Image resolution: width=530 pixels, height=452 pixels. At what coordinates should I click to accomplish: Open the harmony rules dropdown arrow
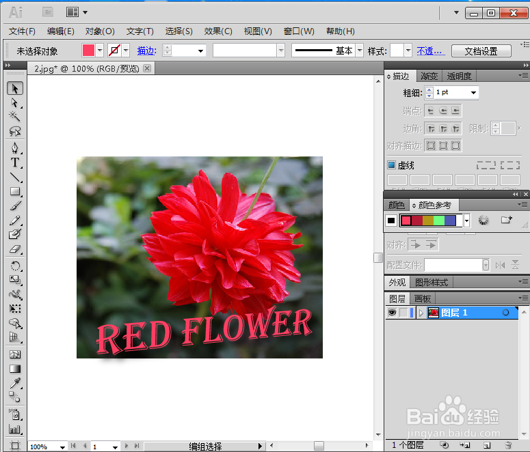click(466, 221)
